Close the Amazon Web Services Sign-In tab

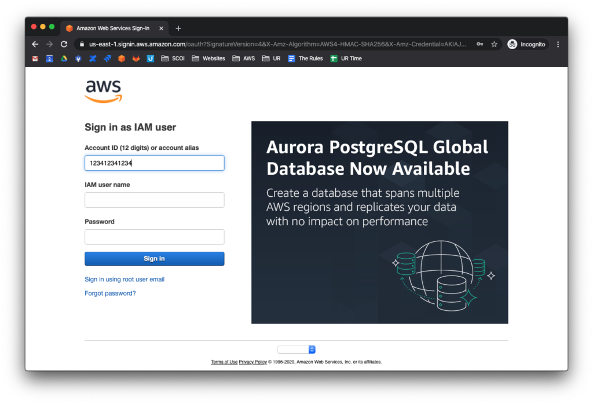(x=161, y=28)
